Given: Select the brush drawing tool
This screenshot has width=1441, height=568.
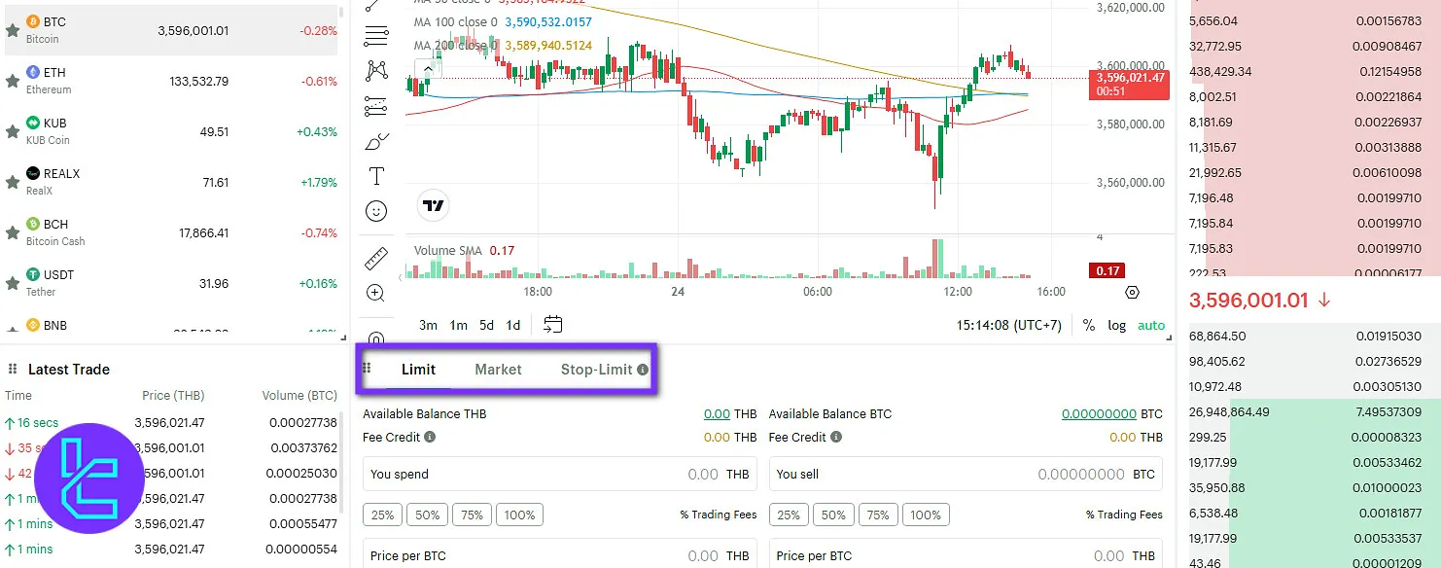Looking at the screenshot, I should click(x=375, y=142).
